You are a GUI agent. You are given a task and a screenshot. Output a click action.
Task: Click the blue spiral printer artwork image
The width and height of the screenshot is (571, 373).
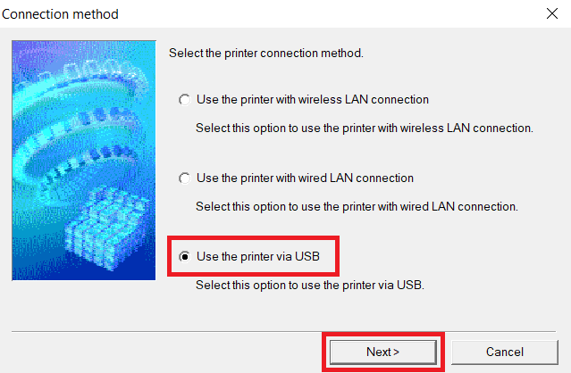[x=84, y=161]
